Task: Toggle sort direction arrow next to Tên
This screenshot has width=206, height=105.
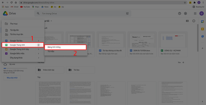Action: pyautogui.click(x=183, y=62)
